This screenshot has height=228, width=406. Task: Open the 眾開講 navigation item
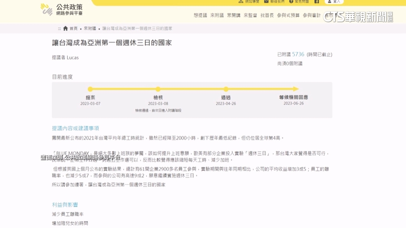click(233, 15)
